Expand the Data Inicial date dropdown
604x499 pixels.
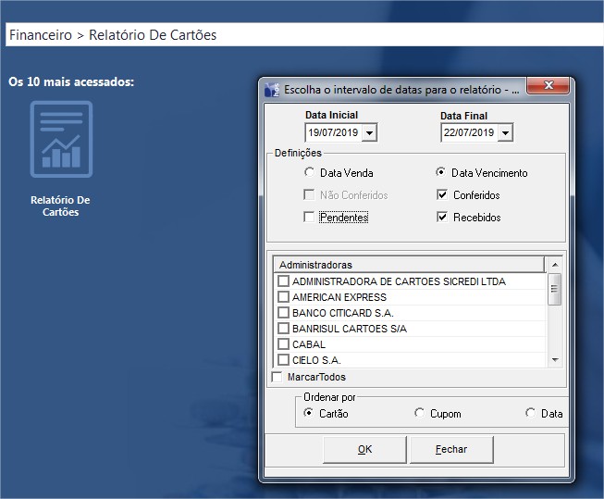coord(370,133)
